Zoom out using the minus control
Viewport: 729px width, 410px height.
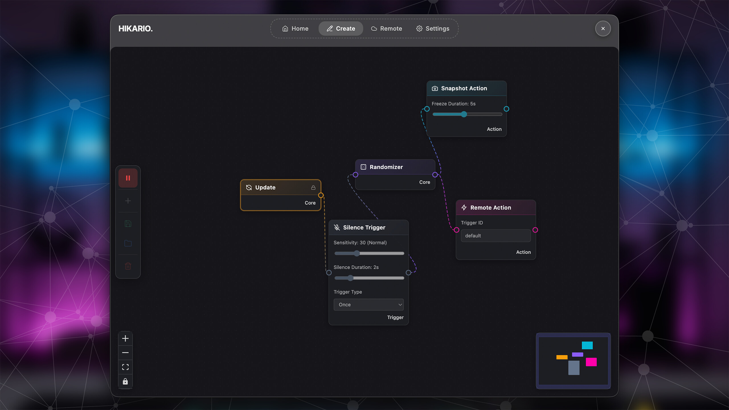(x=125, y=352)
